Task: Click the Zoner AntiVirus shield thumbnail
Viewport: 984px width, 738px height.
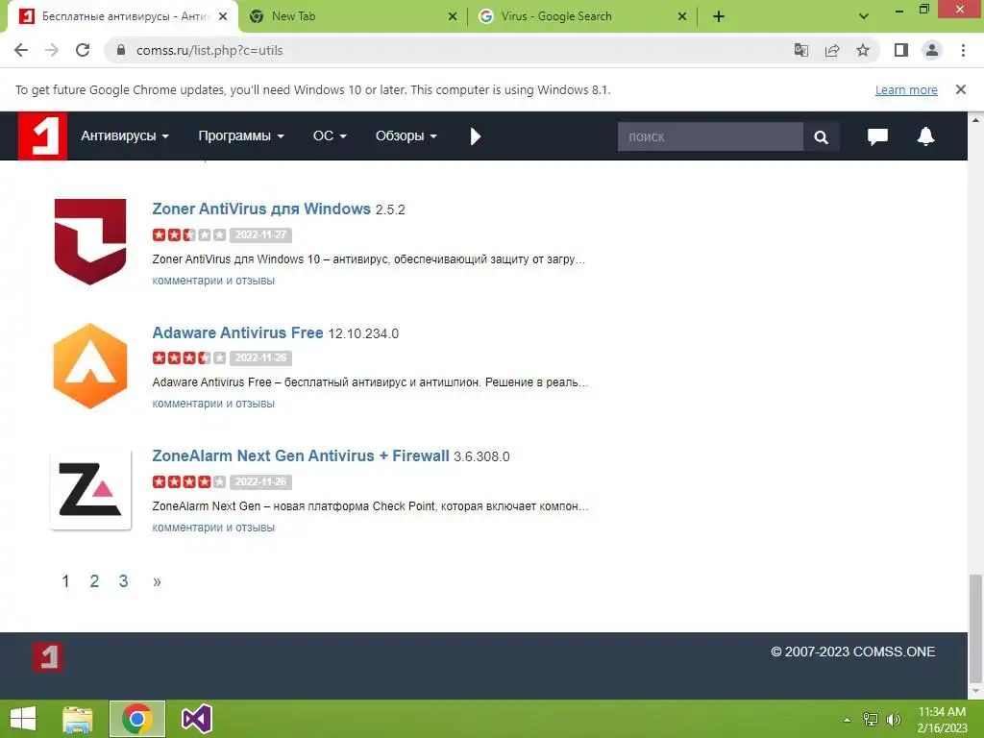Action: coord(90,241)
